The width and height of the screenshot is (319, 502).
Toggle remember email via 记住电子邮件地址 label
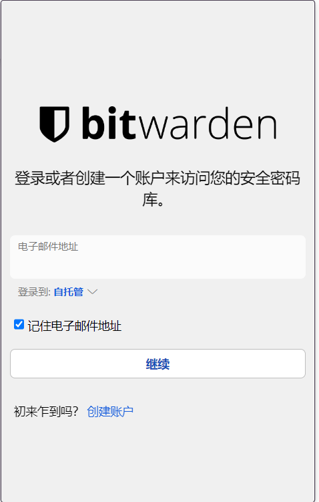coord(75,326)
